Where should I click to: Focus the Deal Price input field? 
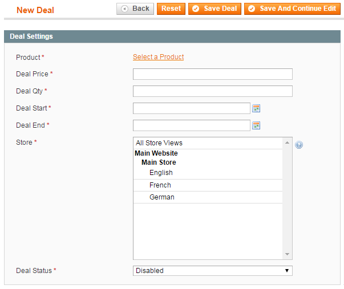[x=213, y=74]
